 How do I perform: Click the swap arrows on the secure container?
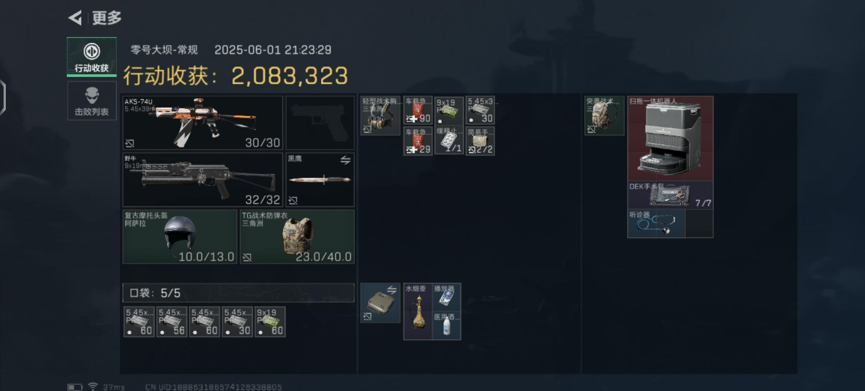(392, 290)
